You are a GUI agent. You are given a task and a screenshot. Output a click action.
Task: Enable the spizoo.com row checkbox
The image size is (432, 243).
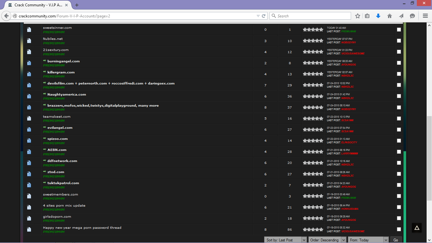(399, 140)
